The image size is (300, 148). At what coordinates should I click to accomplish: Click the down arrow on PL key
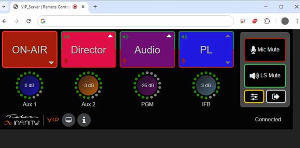click(x=228, y=63)
